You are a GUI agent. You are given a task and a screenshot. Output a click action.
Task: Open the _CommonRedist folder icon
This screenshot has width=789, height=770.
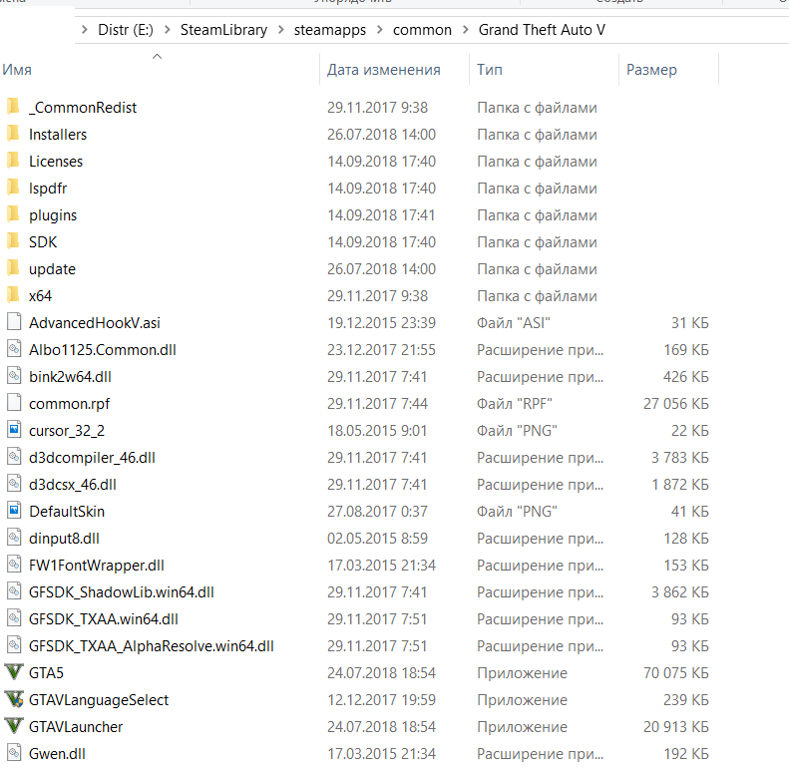[x=14, y=107]
